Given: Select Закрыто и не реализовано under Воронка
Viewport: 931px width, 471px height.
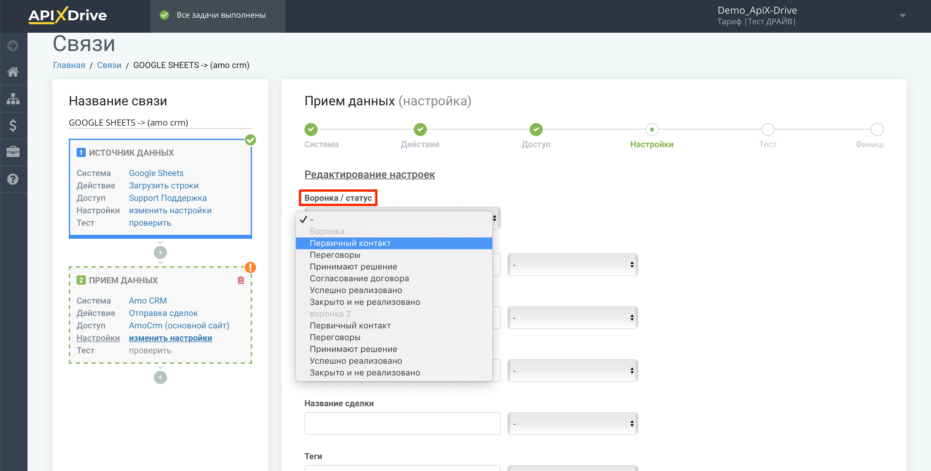Looking at the screenshot, I should (394, 302).
